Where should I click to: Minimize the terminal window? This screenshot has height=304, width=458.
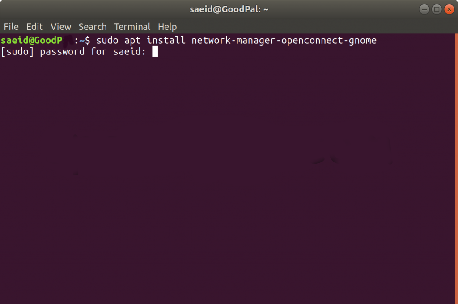[x=424, y=9]
